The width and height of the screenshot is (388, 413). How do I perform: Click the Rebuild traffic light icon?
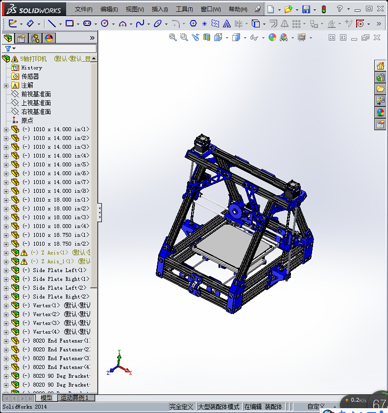click(x=324, y=9)
